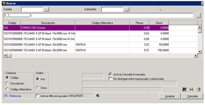Click the grid's vertical scroll down arrow

[x=200, y=52]
